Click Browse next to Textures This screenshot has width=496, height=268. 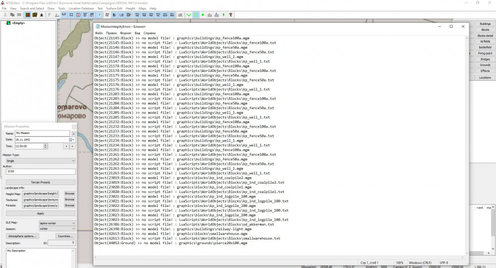click(69, 200)
